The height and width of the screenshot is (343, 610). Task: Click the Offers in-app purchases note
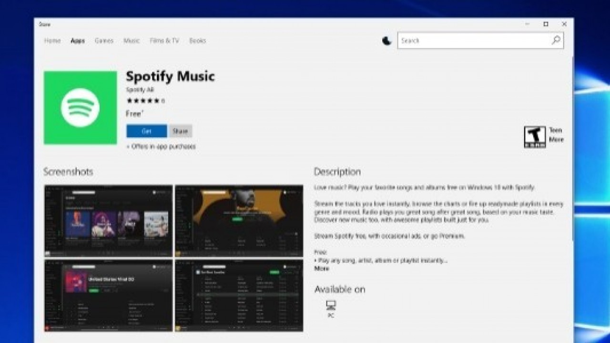(x=161, y=147)
